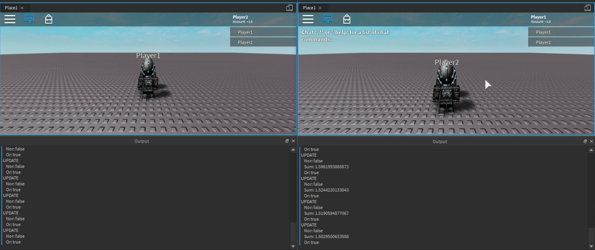This screenshot has width=595, height=250.
Task: Select the 'Sum: 1.5961993888873' output line
Action: point(326,167)
